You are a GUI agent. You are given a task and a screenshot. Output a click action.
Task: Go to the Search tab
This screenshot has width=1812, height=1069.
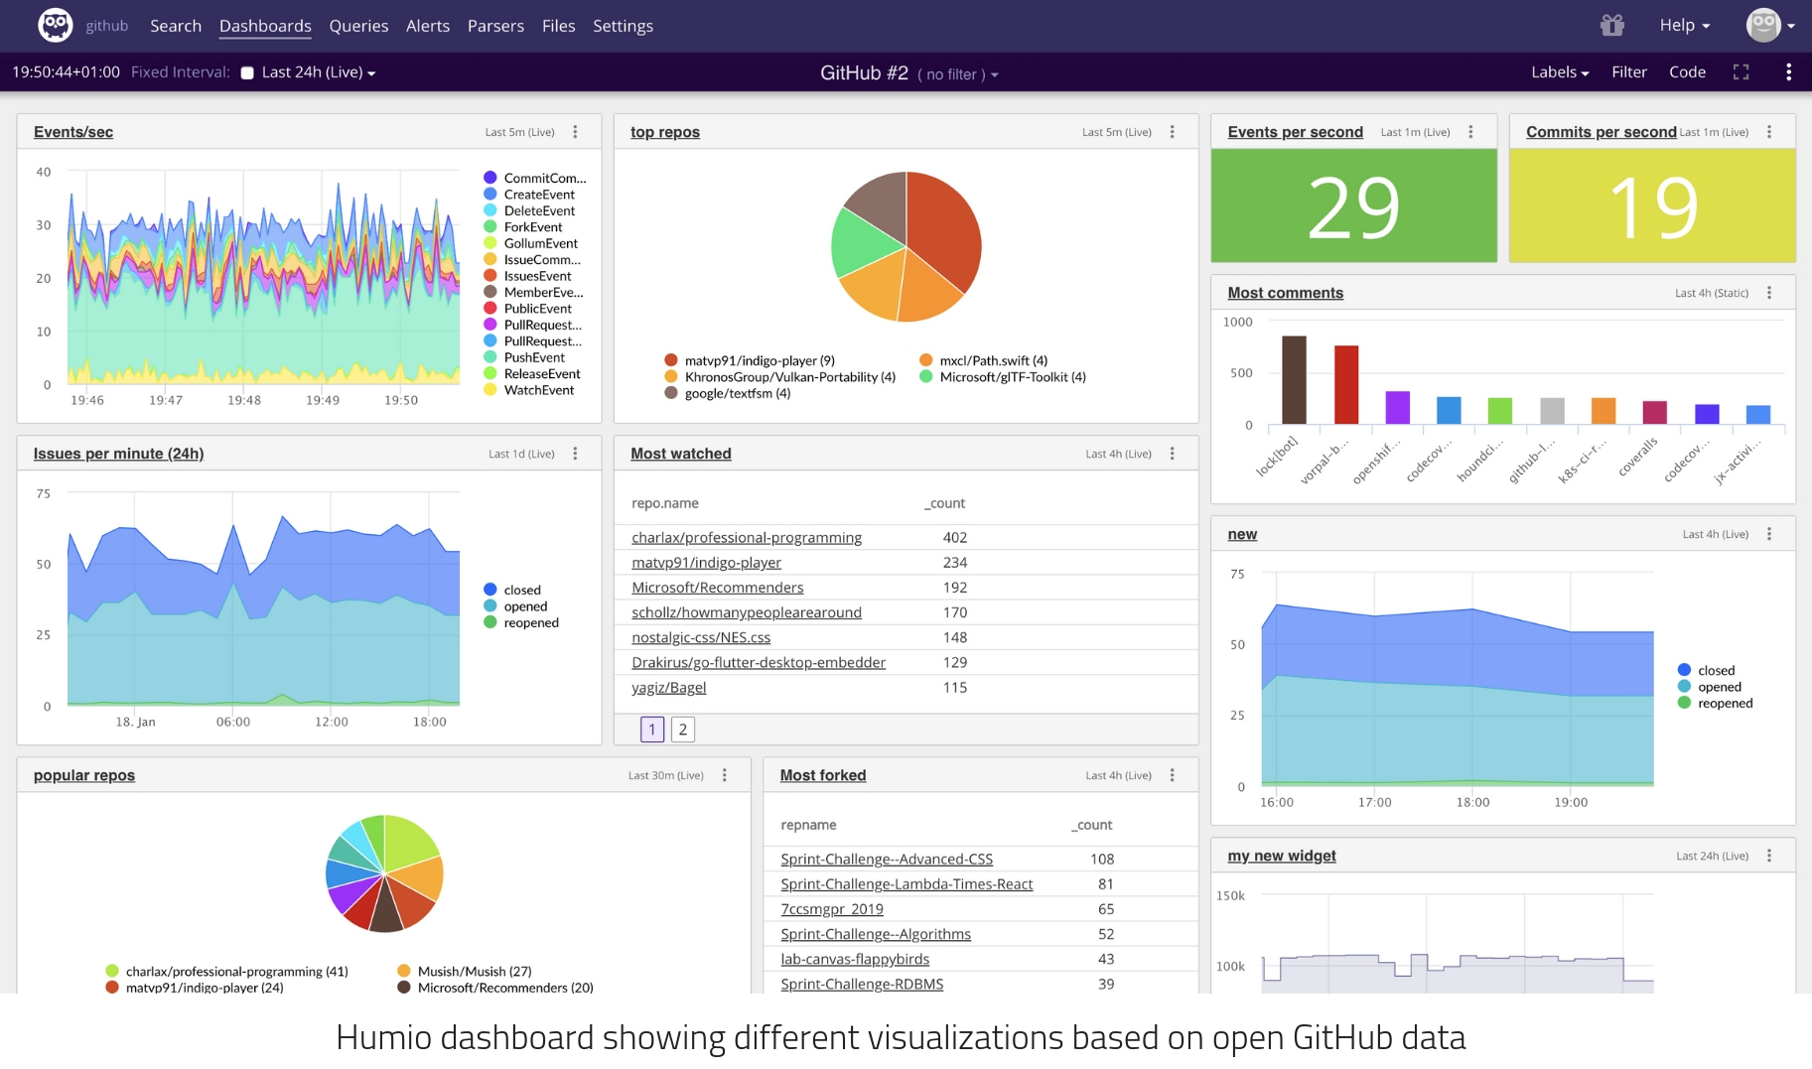click(x=176, y=26)
